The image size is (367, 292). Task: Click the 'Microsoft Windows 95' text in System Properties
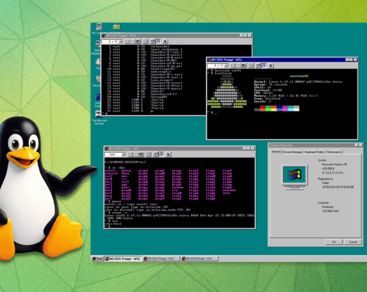pyautogui.click(x=335, y=165)
